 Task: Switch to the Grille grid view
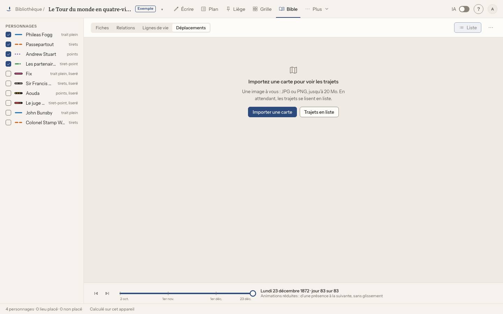pos(262,9)
